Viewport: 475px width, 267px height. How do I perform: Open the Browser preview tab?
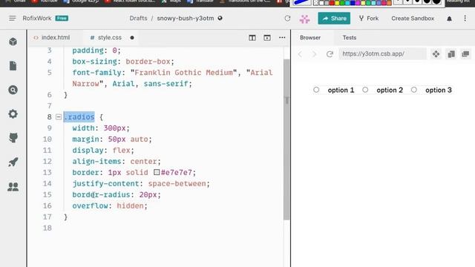(x=310, y=38)
